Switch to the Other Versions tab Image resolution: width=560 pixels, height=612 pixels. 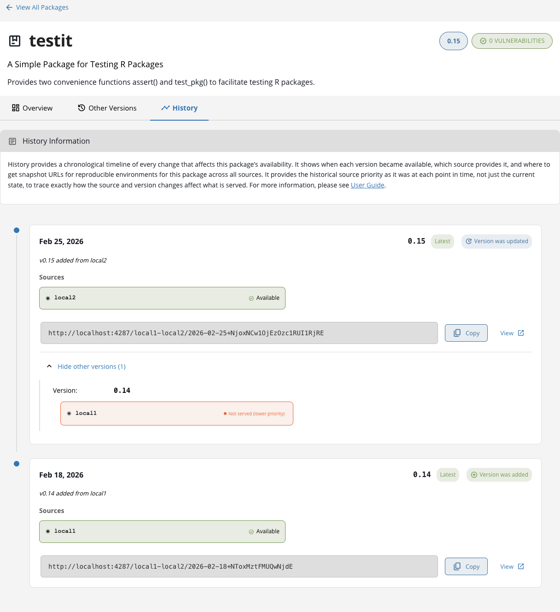[x=107, y=108]
